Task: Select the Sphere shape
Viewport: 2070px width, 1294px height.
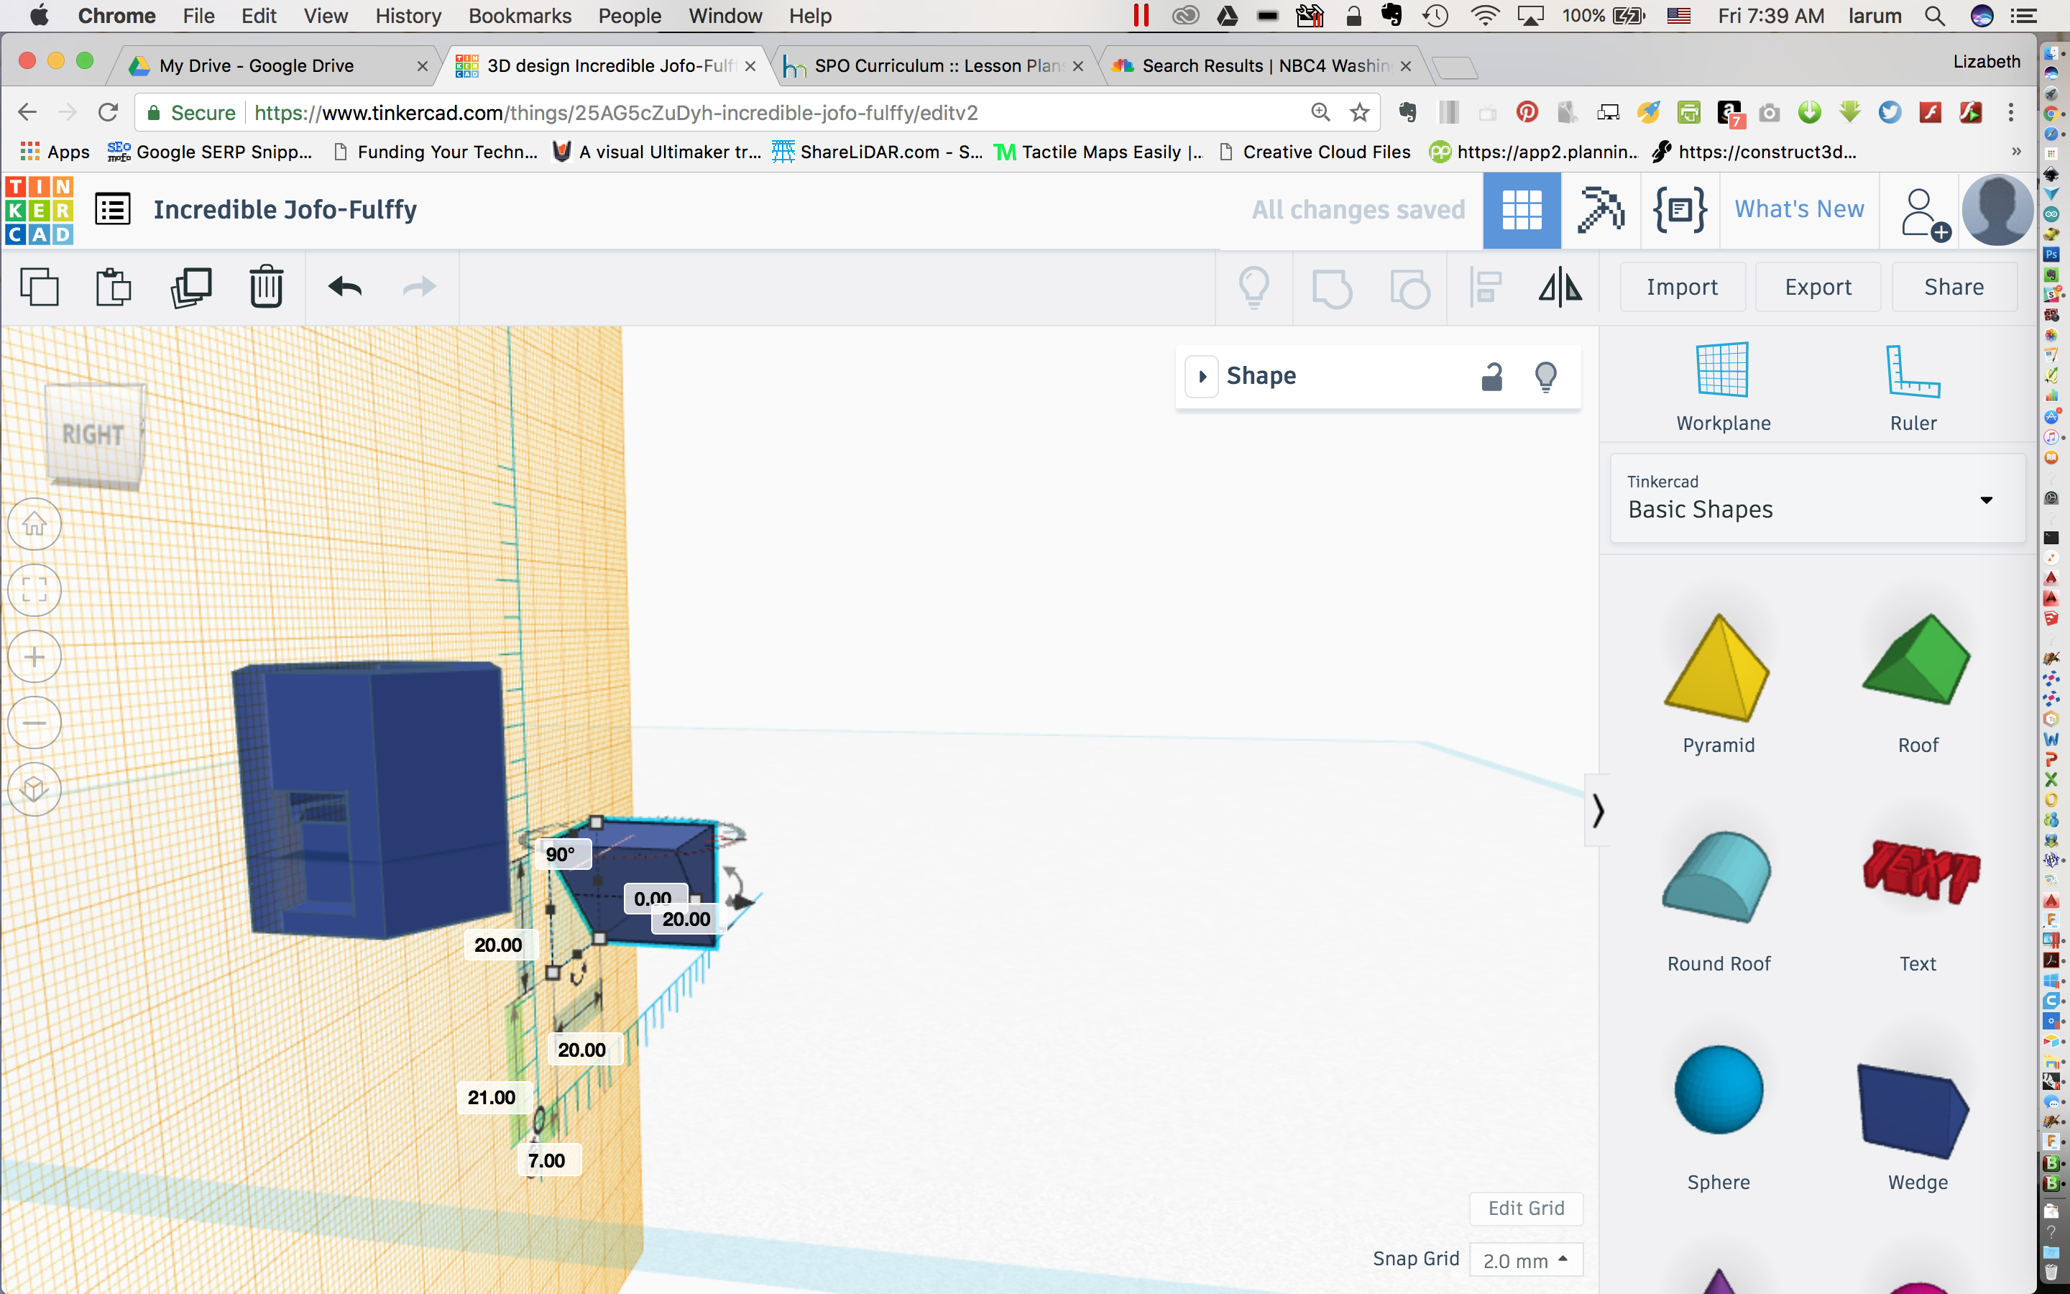Action: point(1719,1119)
